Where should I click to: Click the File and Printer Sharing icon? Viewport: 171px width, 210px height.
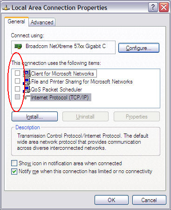point(27,81)
